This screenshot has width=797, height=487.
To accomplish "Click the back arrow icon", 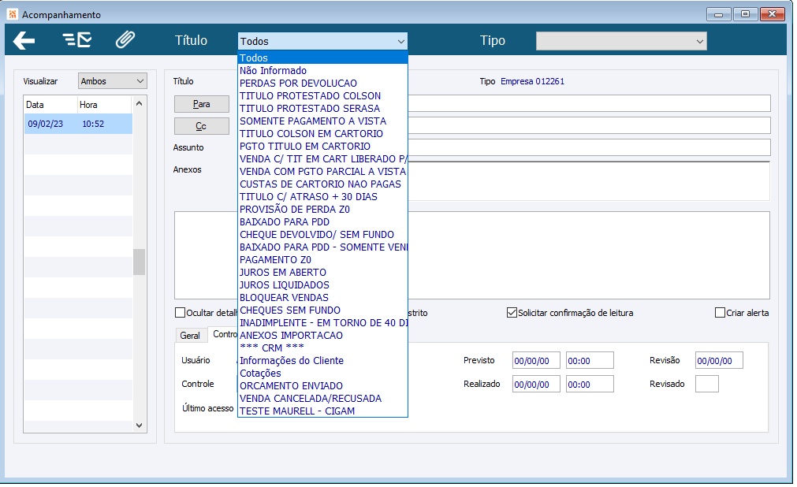I will point(24,41).
